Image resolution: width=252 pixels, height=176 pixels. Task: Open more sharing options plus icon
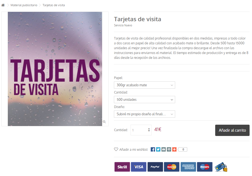point(174,149)
